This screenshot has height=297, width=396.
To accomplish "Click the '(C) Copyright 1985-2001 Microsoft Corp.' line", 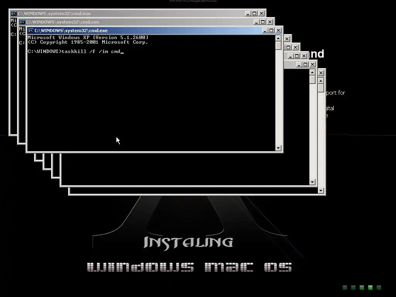I will click(88, 42).
